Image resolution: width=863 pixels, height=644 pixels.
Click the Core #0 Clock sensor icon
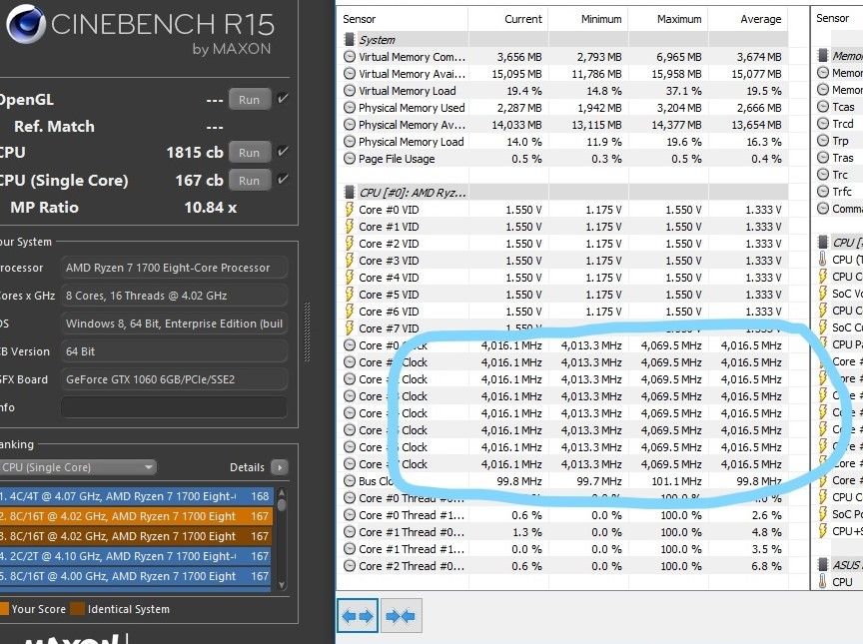pyautogui.click(x=349, y=345)
